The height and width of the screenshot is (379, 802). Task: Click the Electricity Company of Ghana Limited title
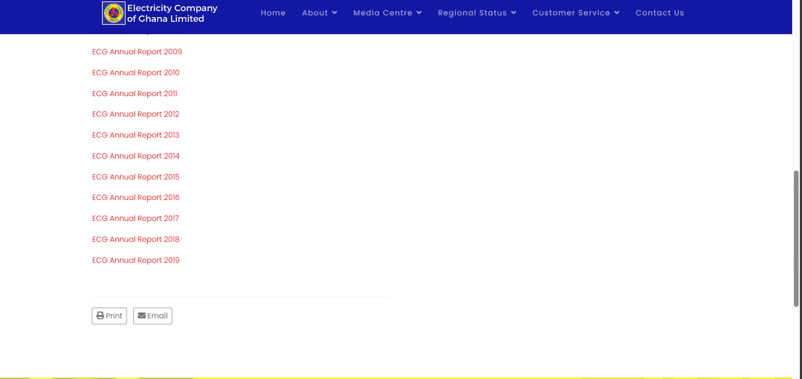(x=172, y=13)
